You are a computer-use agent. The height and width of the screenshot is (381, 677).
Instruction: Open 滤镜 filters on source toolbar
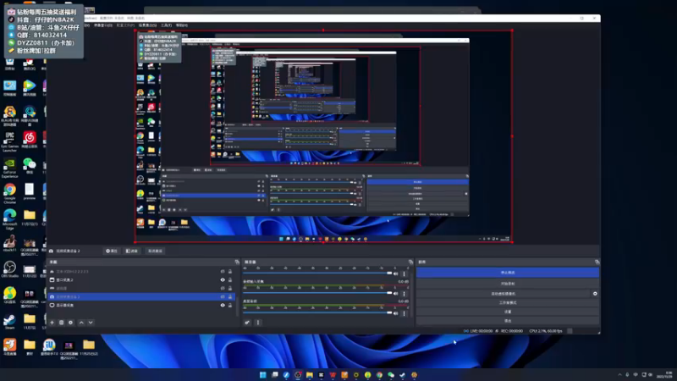[132, 251]
